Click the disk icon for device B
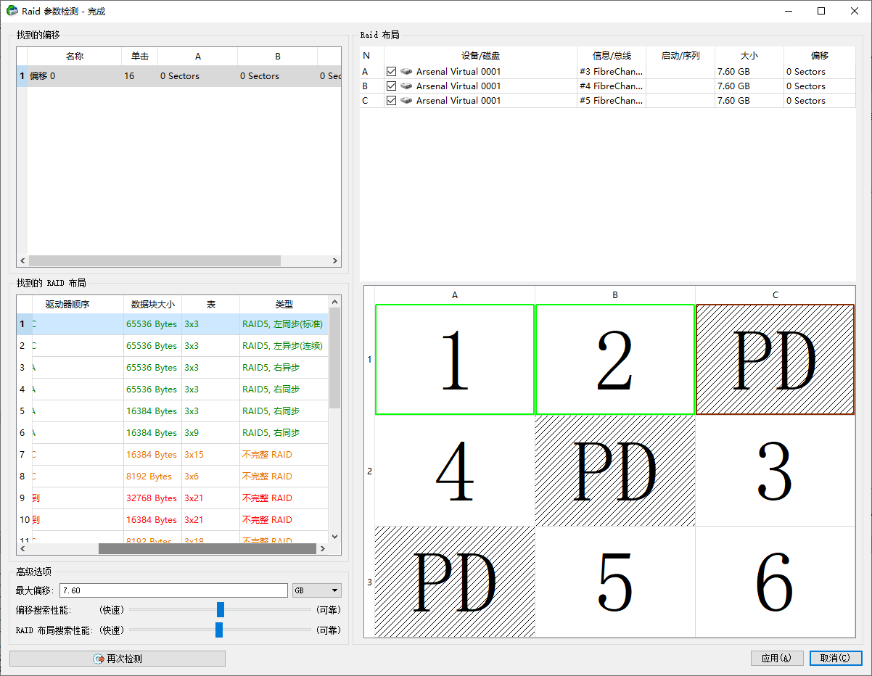 [x=406, y=86]
